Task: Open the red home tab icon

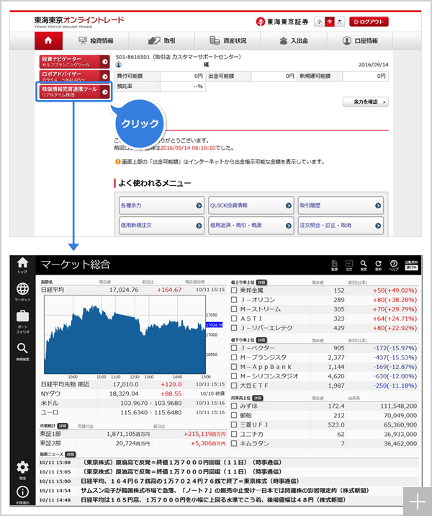Action: [48, 40]
